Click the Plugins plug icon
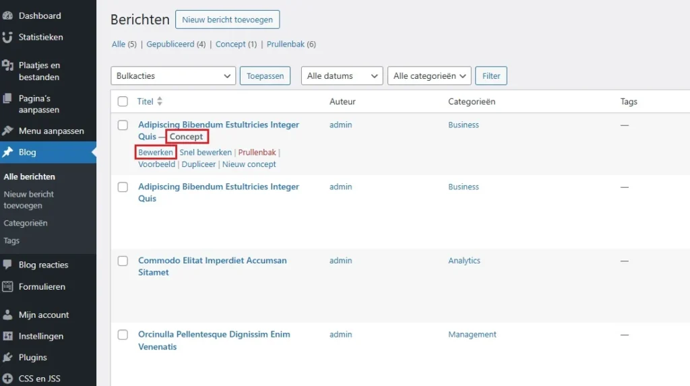The image size is (690, 386). 8,358
